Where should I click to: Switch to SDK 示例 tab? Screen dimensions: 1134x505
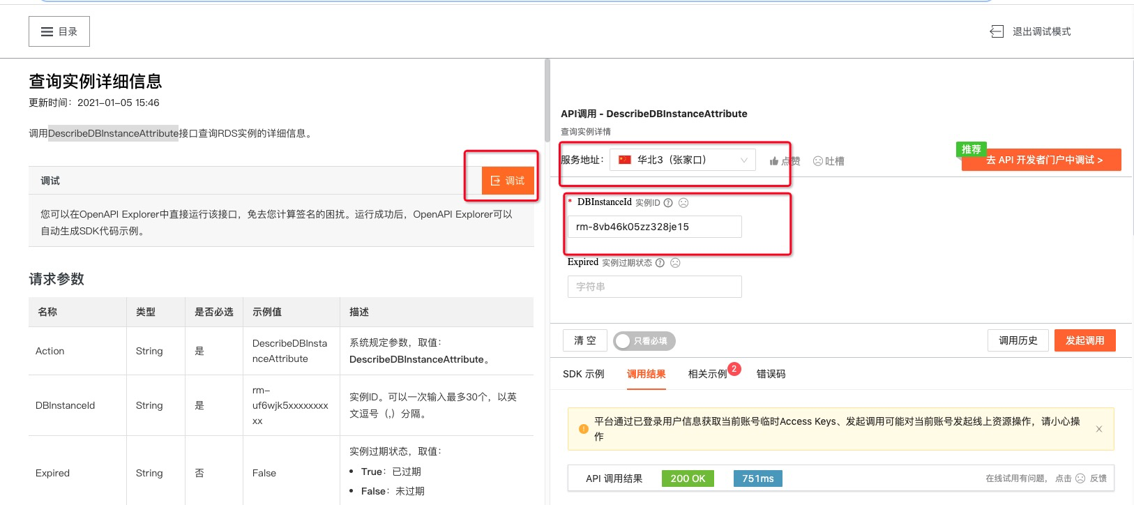pyautogui.click(x=584, y=374)
